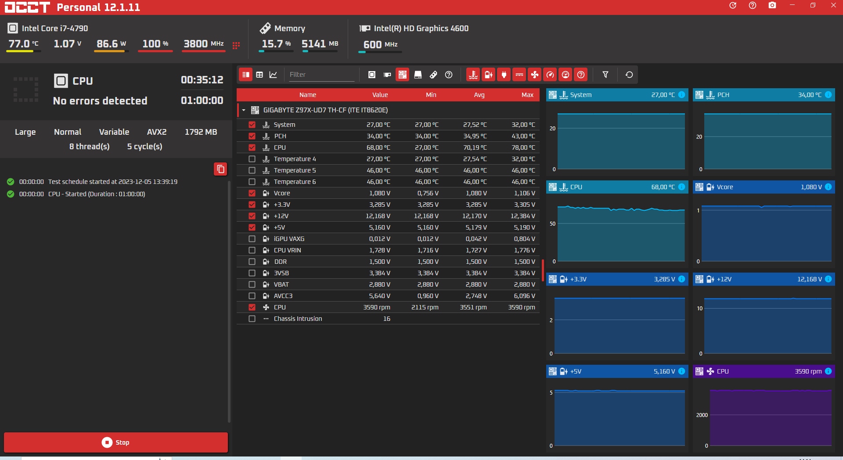Switch to the graph-only view icon

(273, 75)
